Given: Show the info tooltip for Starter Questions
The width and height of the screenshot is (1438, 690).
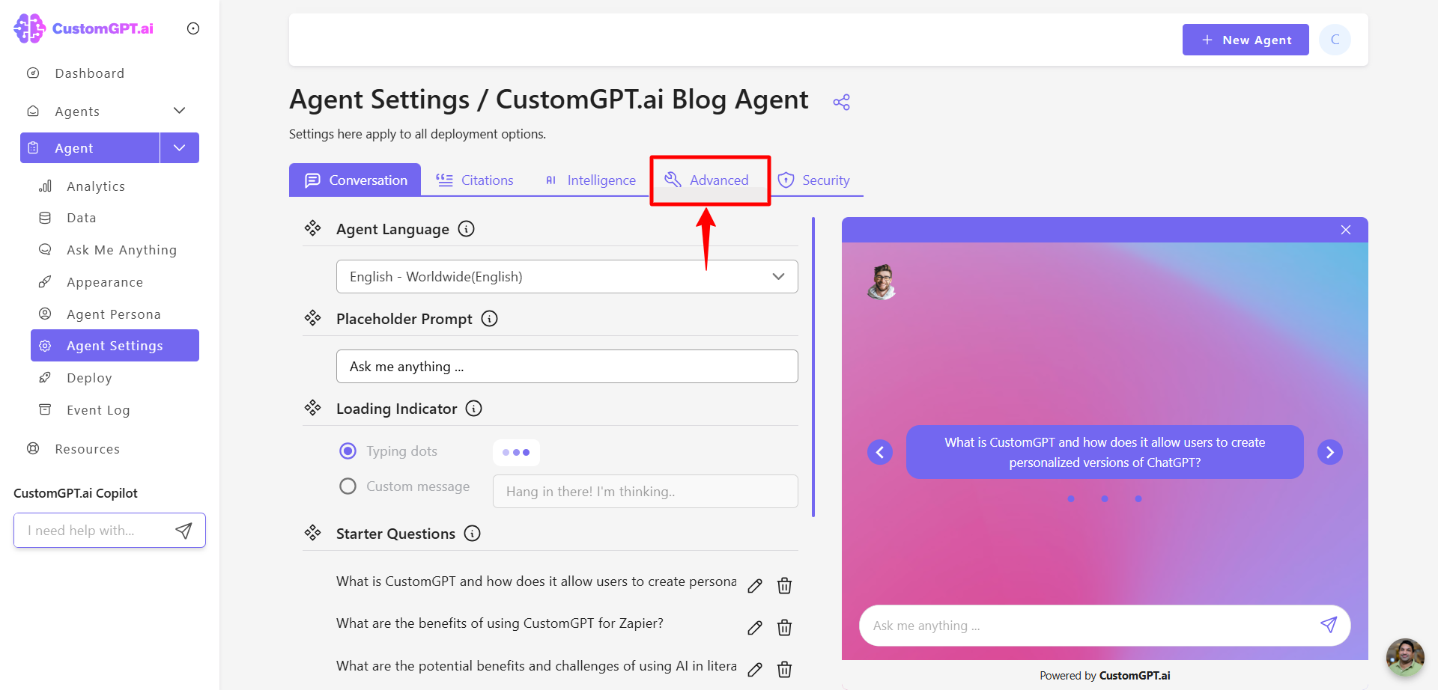Looking at the screenshot, I should tap(473, 534).
